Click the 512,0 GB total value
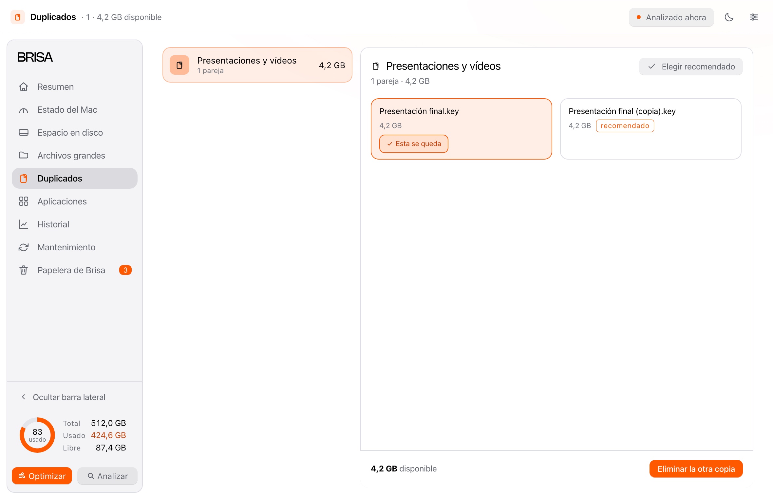 pos(108,423)
